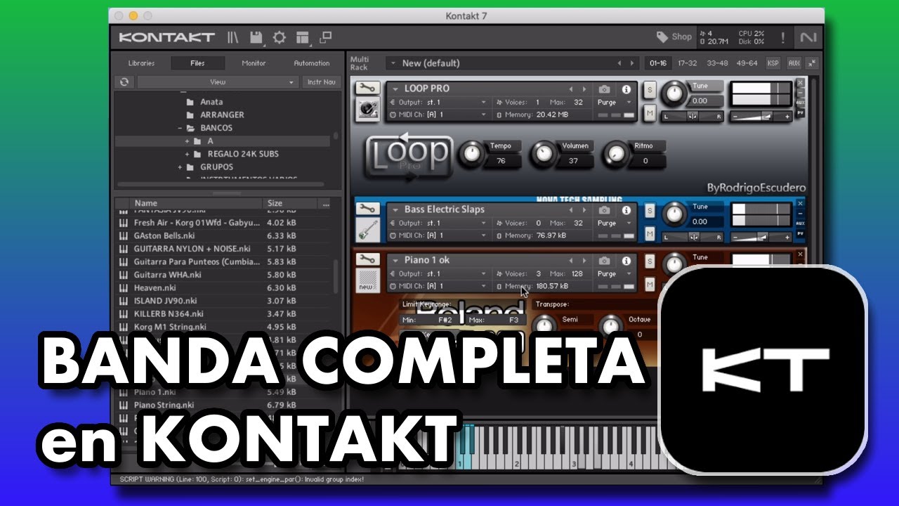Open the Shop tag button
899x506 pixels.
(x=674, y=37)
